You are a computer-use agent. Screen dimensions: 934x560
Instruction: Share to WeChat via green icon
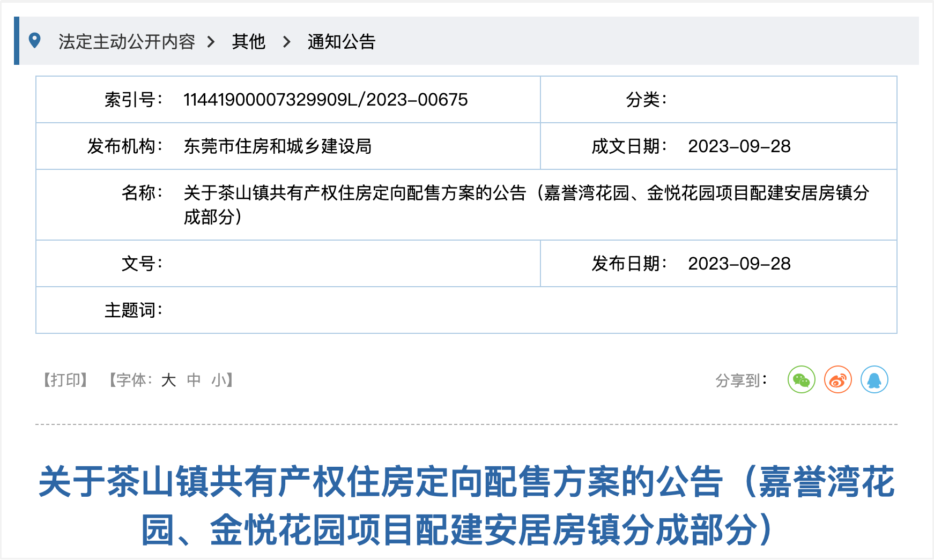pos(801,380)
